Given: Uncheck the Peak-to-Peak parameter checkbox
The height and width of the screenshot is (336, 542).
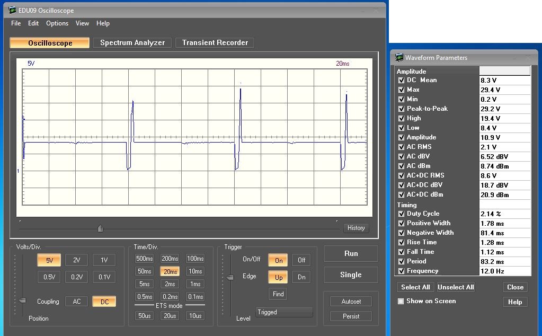Looking at the screenshot, I should [401, 109].
